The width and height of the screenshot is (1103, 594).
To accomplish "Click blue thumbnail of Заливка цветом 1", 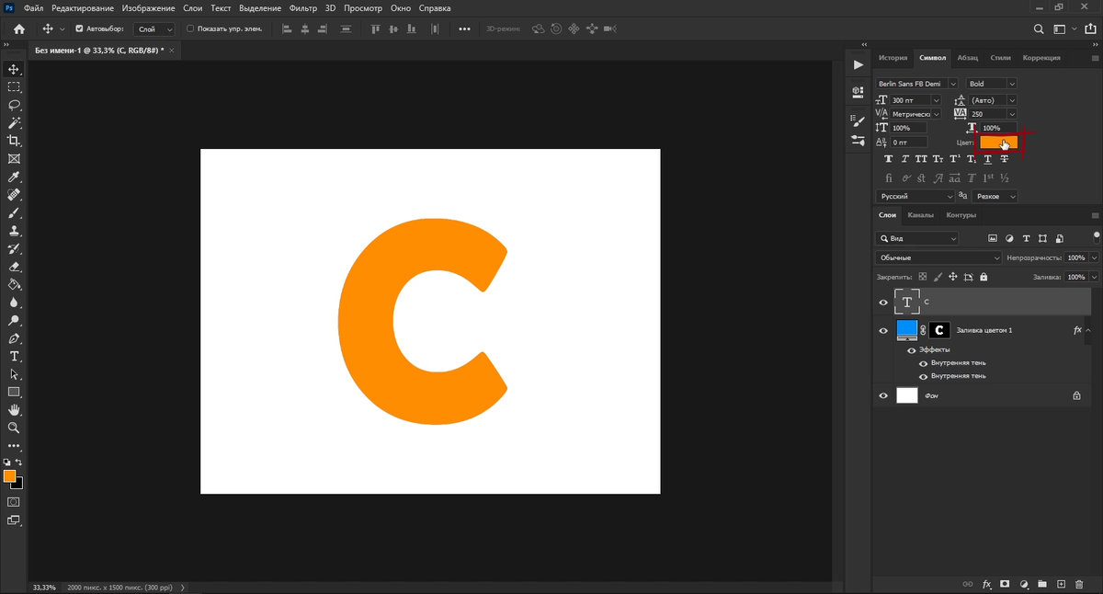I will coord(907,330).
